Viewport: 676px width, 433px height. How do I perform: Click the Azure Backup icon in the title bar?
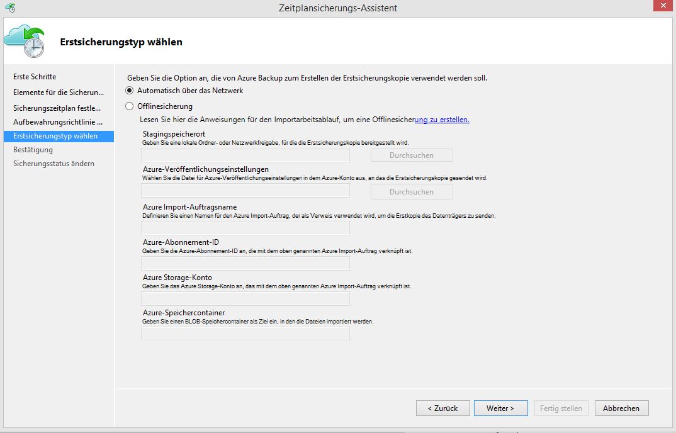(9, 8)
